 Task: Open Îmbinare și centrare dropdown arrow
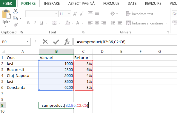[167, 23]
